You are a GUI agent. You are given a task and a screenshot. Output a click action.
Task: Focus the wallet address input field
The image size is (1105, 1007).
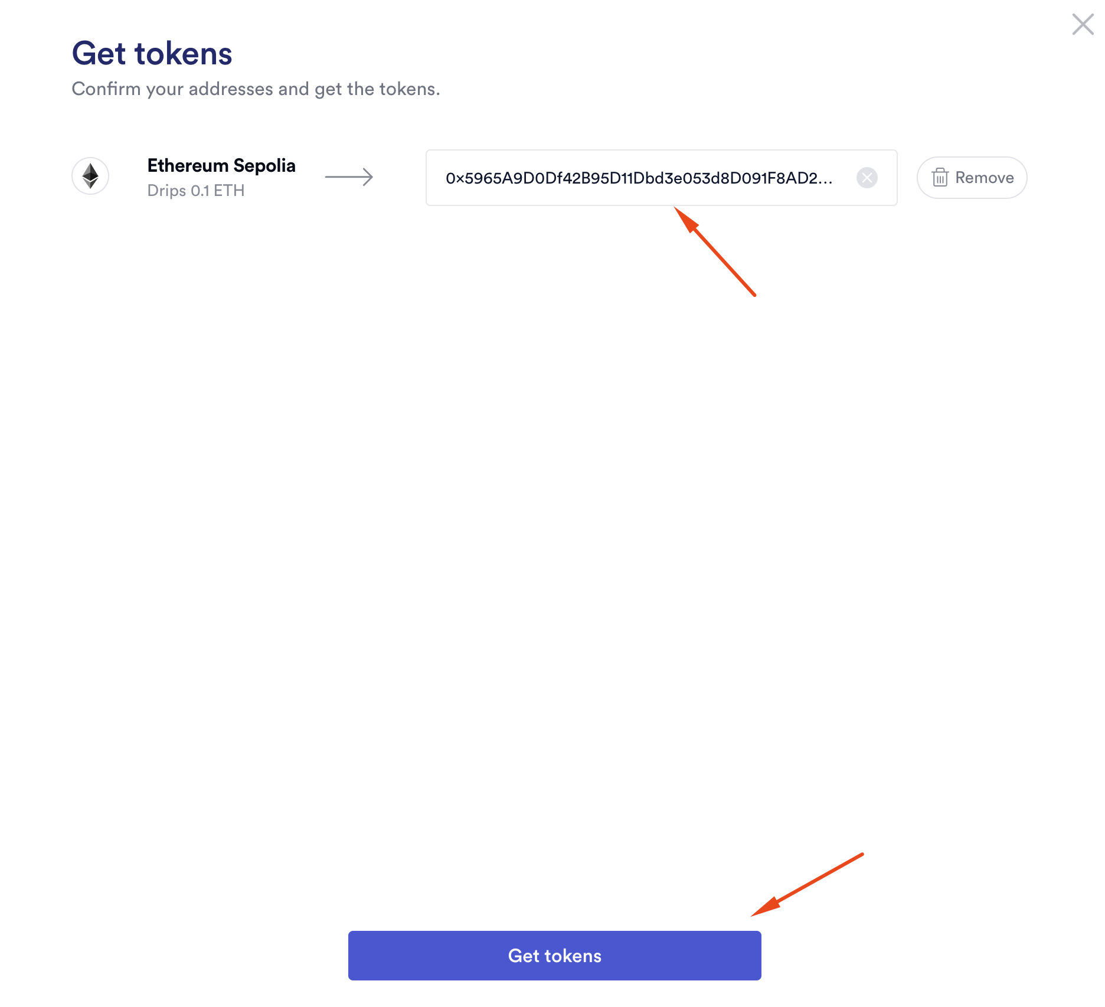tap(649, 178)
